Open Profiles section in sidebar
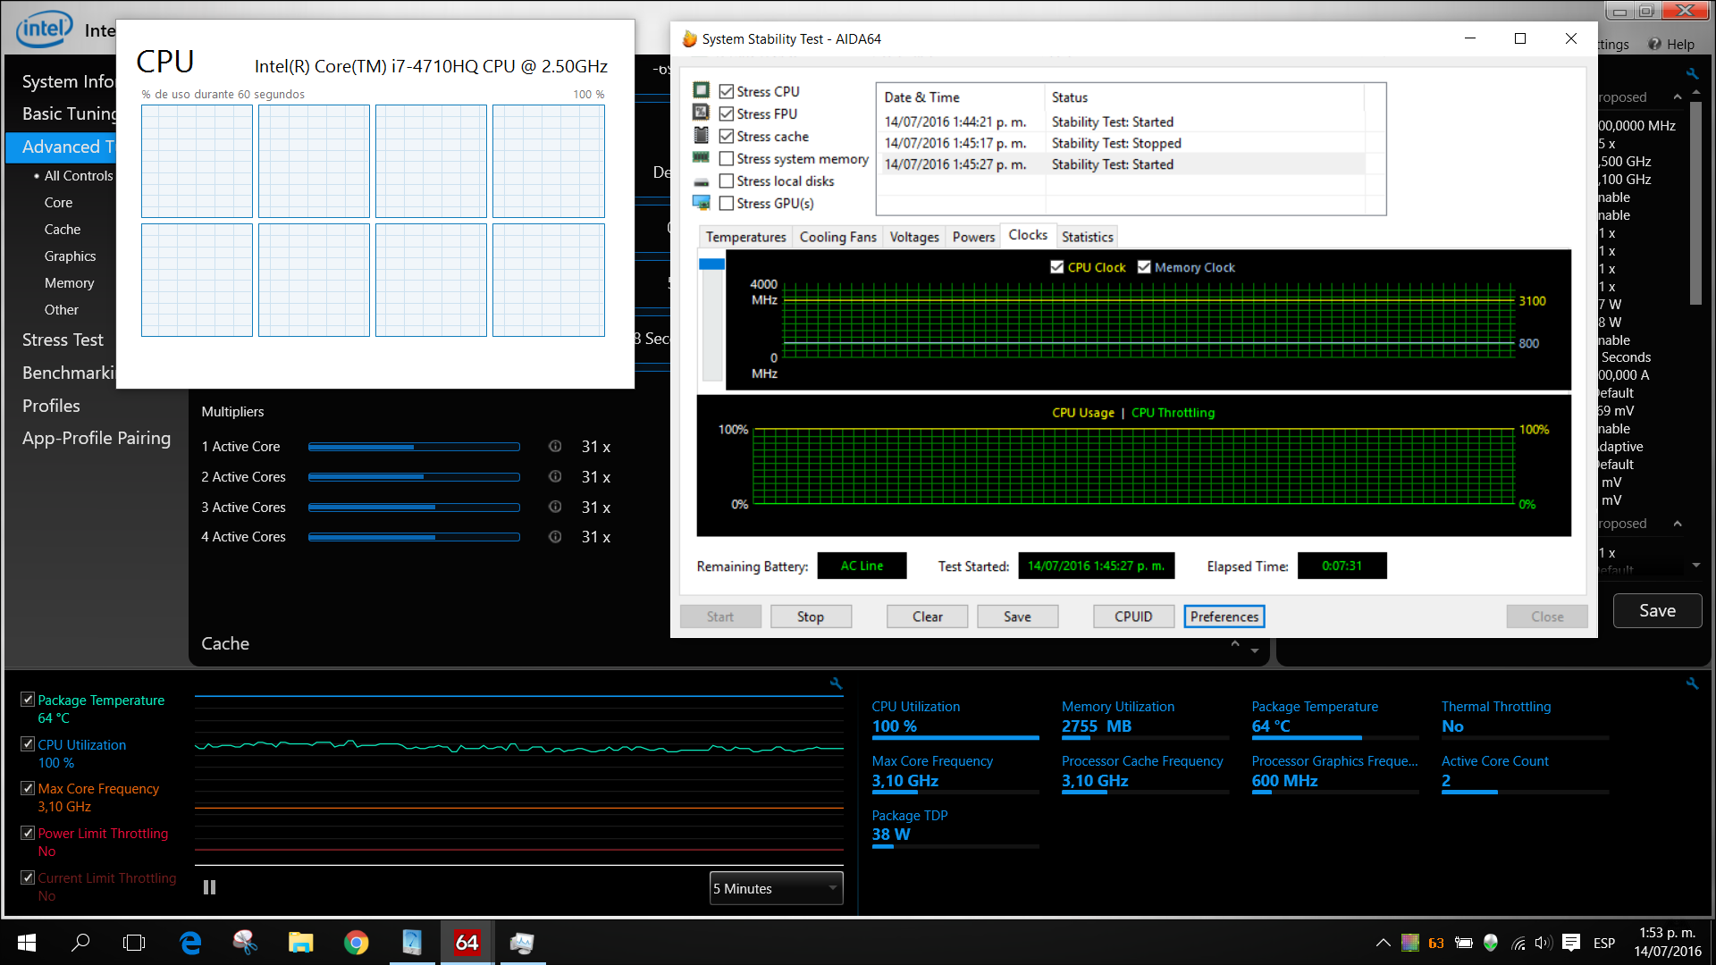This screenshot has width=1716, height=965. (51, 406)
